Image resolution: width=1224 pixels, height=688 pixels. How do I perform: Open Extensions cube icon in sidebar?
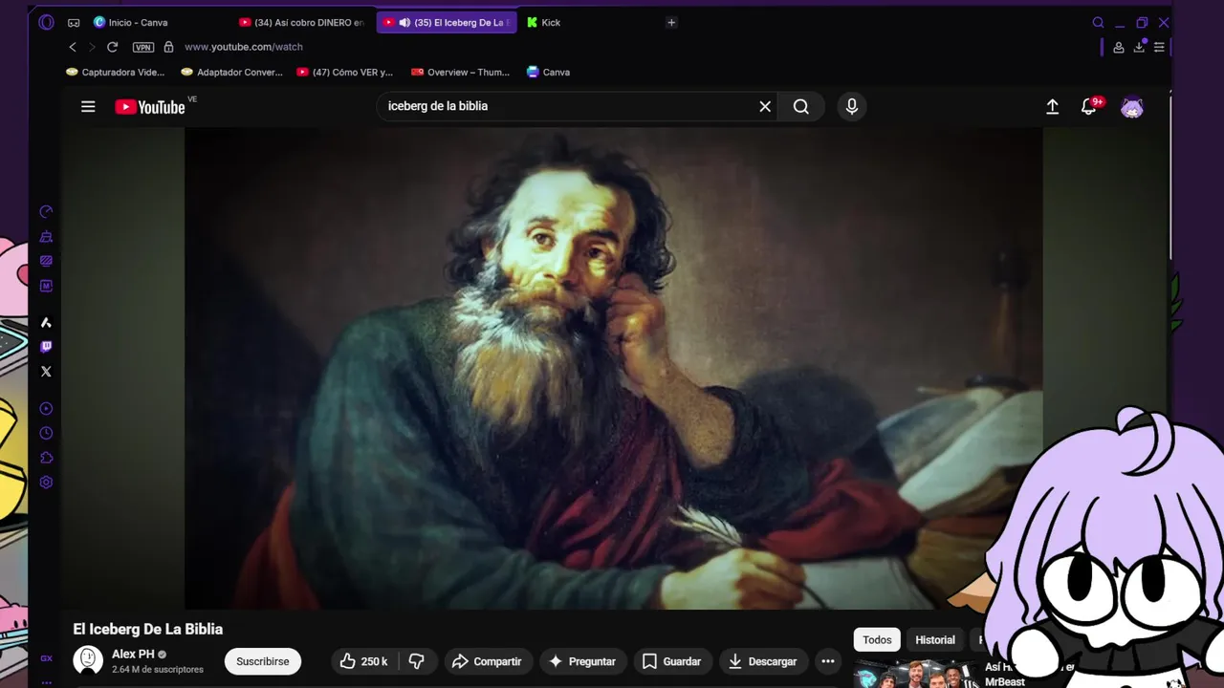[x=46, y=459]
